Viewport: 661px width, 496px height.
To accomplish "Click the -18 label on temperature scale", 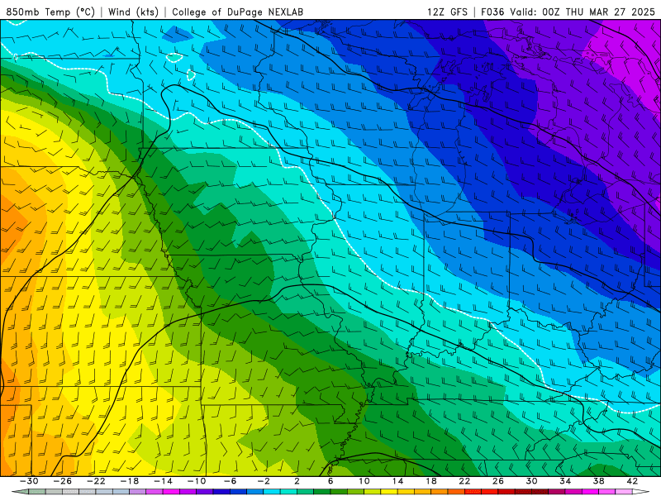I will point(130,481).
